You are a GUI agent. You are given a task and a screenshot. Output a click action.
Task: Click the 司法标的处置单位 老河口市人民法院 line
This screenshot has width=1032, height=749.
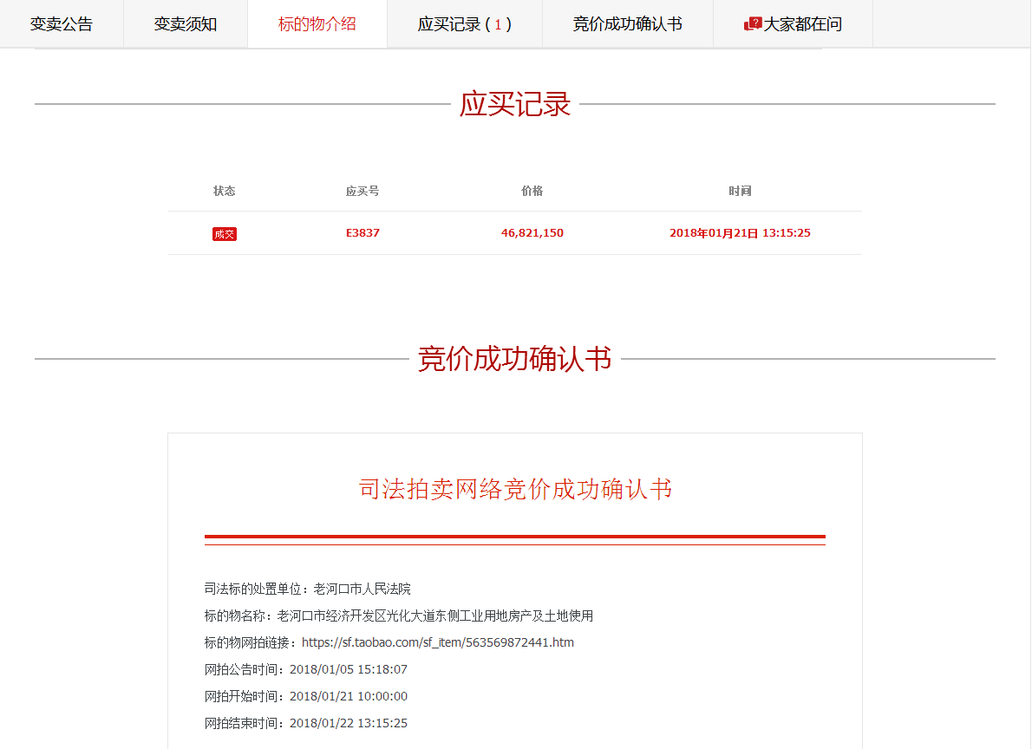[x=307, y=589]
